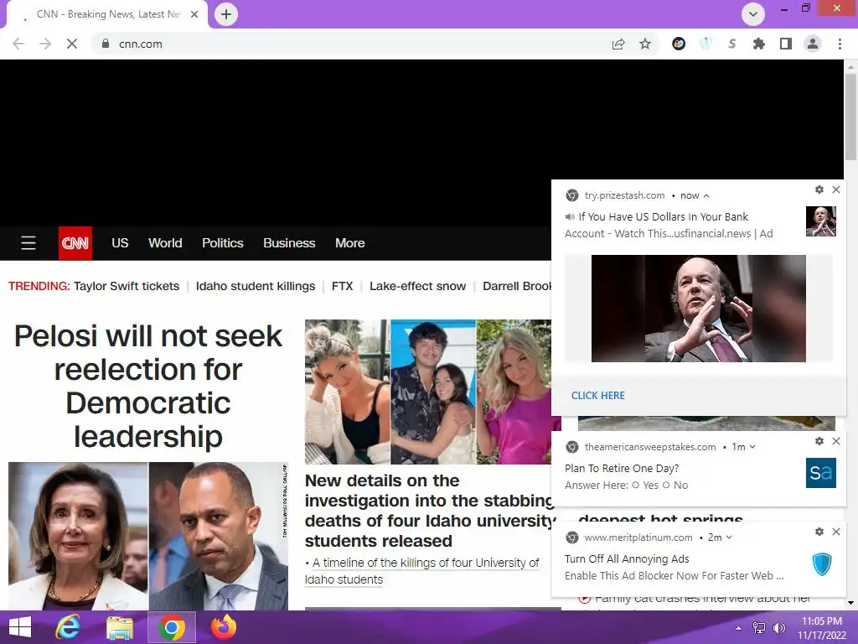Viewport: 858px width, 644px height.
Task: Open network icon in system tray
Action: coord(758,628)
